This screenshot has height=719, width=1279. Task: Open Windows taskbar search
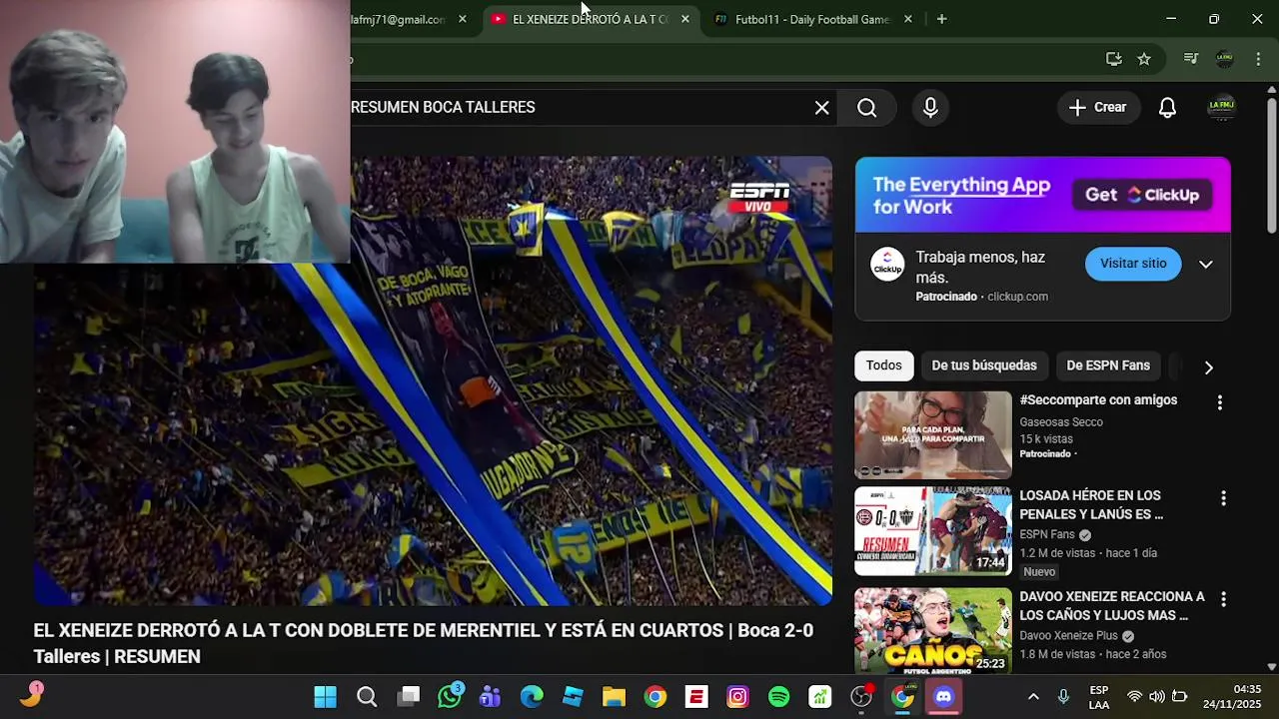(x=367, y=697)
